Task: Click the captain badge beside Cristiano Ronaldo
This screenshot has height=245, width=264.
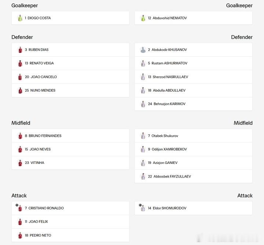Action: 17,205
